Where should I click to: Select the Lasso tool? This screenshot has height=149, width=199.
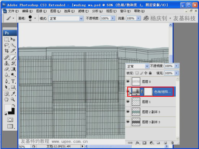click(x=7, y=45)
